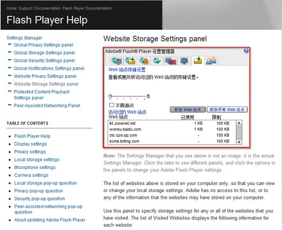Viewport: 283px width, 230px height.
Task: Open the Peer-Assisted Networking people tab icon
Action: click(211, 60)
